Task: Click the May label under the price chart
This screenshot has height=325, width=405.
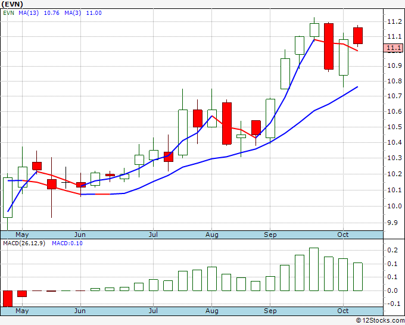Action: coord(22,235)
